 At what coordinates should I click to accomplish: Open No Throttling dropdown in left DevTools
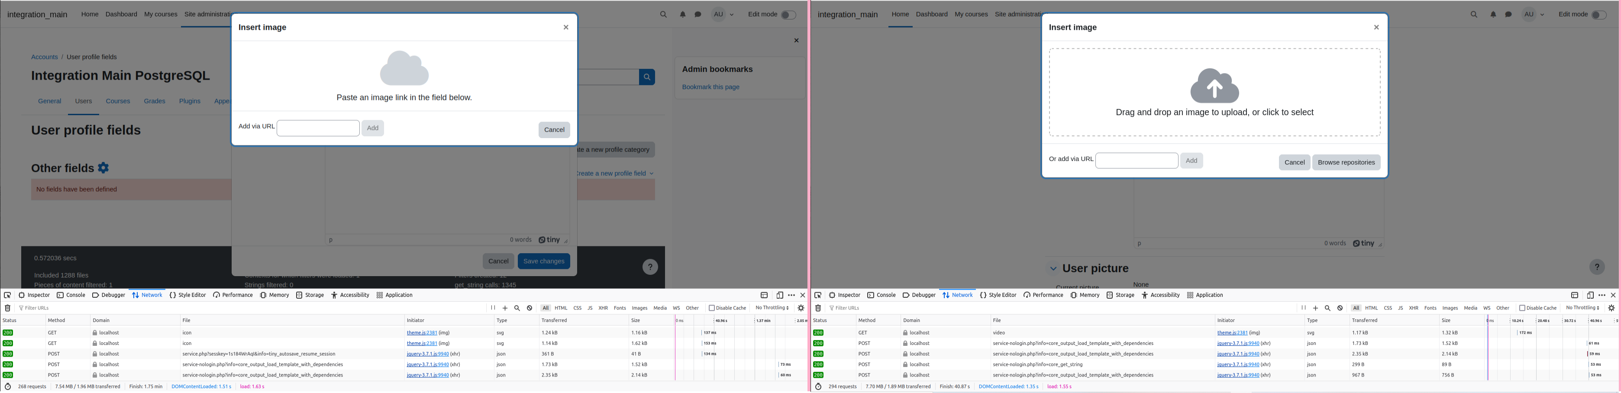[x=772, y=308]
